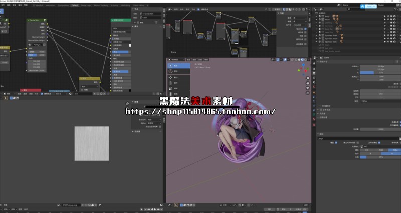Hide Head collection with eye icon
Screen dimensions: 401x213
[x=388, y=19]
